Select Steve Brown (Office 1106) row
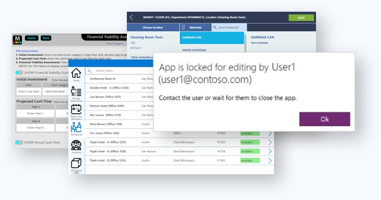Viewport: 381px width, 200px height. coord(119,124)
